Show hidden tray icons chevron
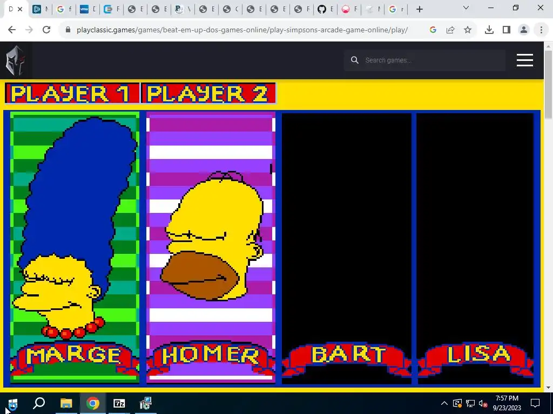This screenshot has width=553, height=414. (444, 403)
